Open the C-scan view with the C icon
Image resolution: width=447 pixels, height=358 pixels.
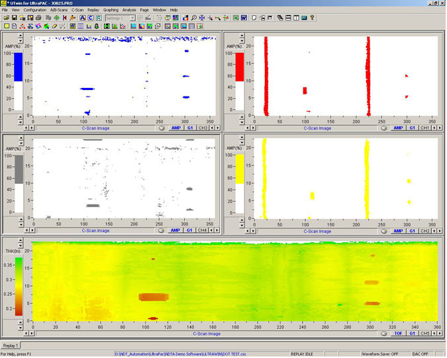tap(90, 18)
